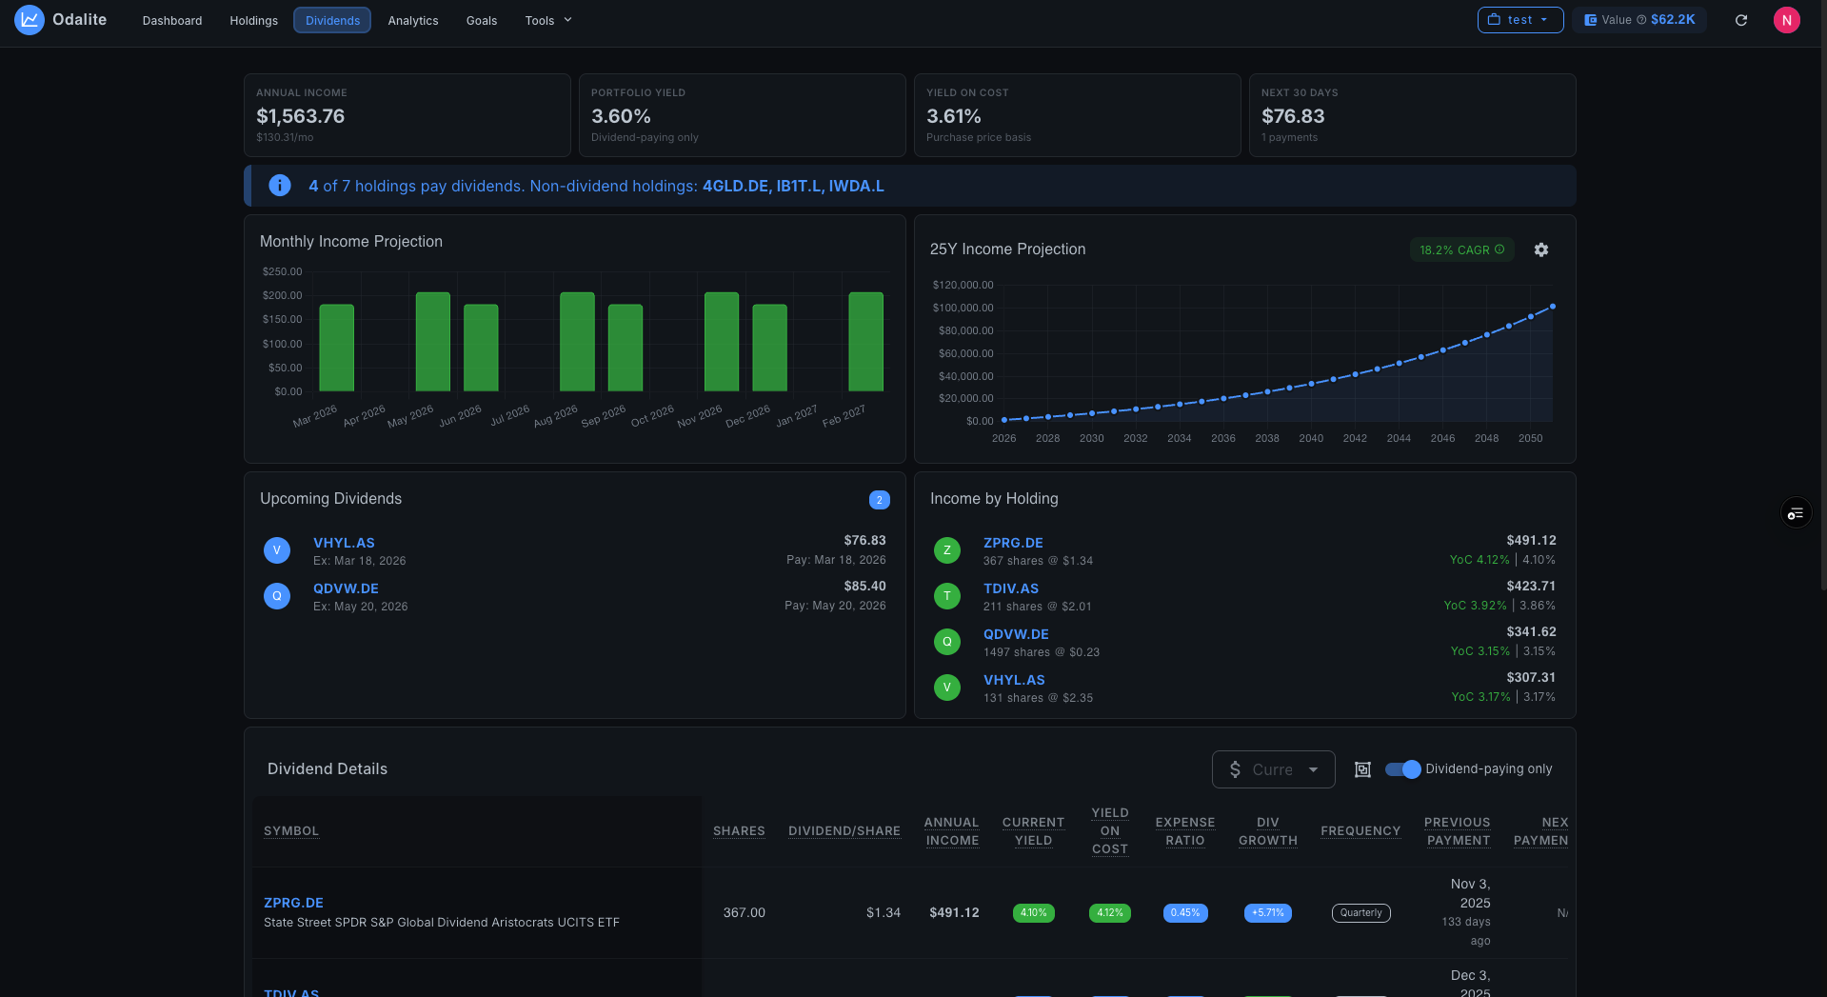Open the Goals tab

[x=482, y=20]
